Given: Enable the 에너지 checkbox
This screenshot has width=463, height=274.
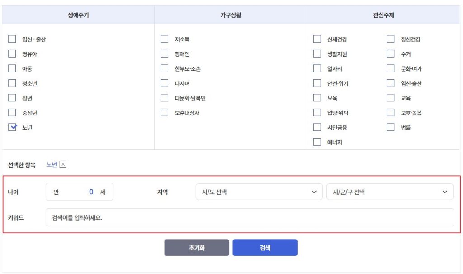Looking at the screenshot, I should (x=317, y=142).
